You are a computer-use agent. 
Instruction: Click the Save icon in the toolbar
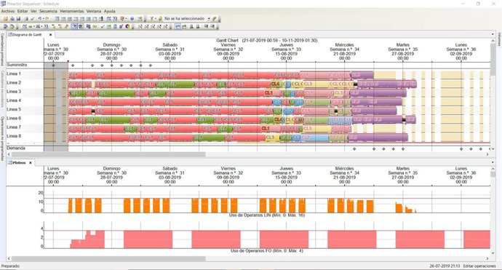pos(19,19)
